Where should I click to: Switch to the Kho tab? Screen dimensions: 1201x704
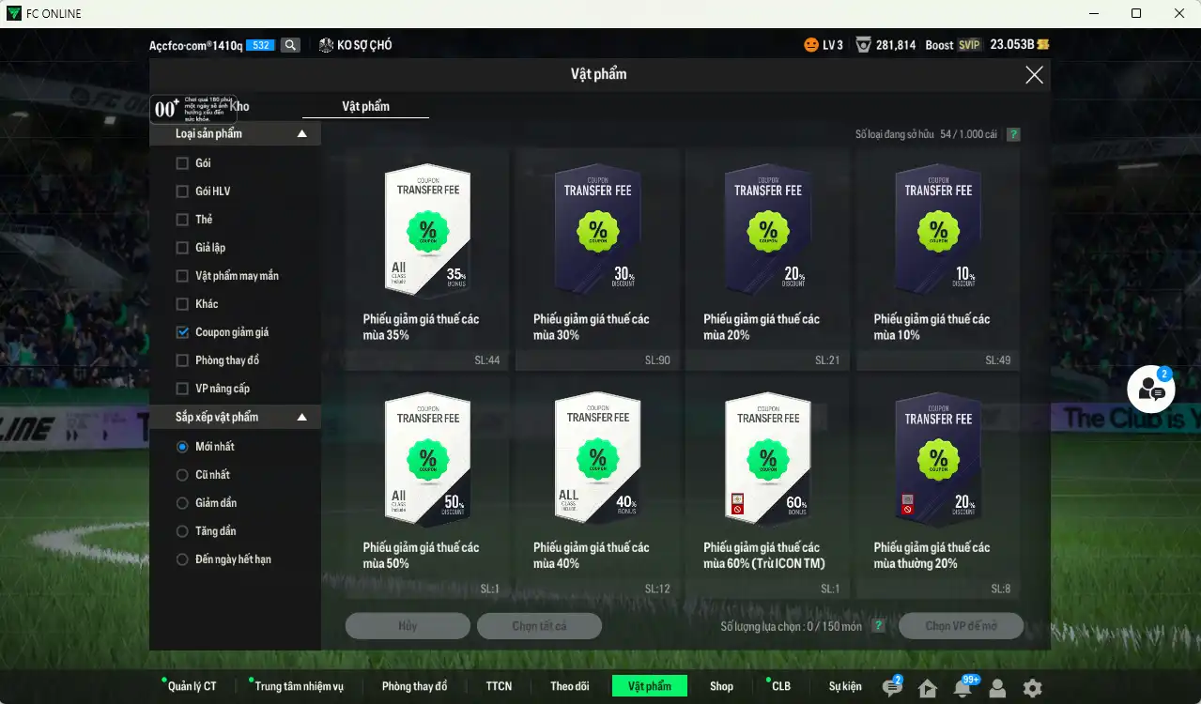239,107
